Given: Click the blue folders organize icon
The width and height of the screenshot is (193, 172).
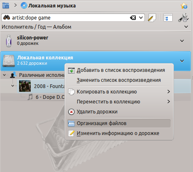Looking at the screenshot, I should [x=71, y=123].
